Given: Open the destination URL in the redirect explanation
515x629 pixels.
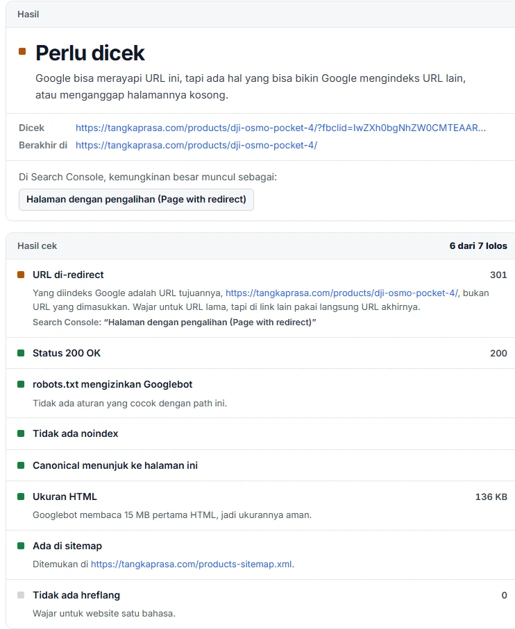Looking at the screenshot, I should [342, 293].
